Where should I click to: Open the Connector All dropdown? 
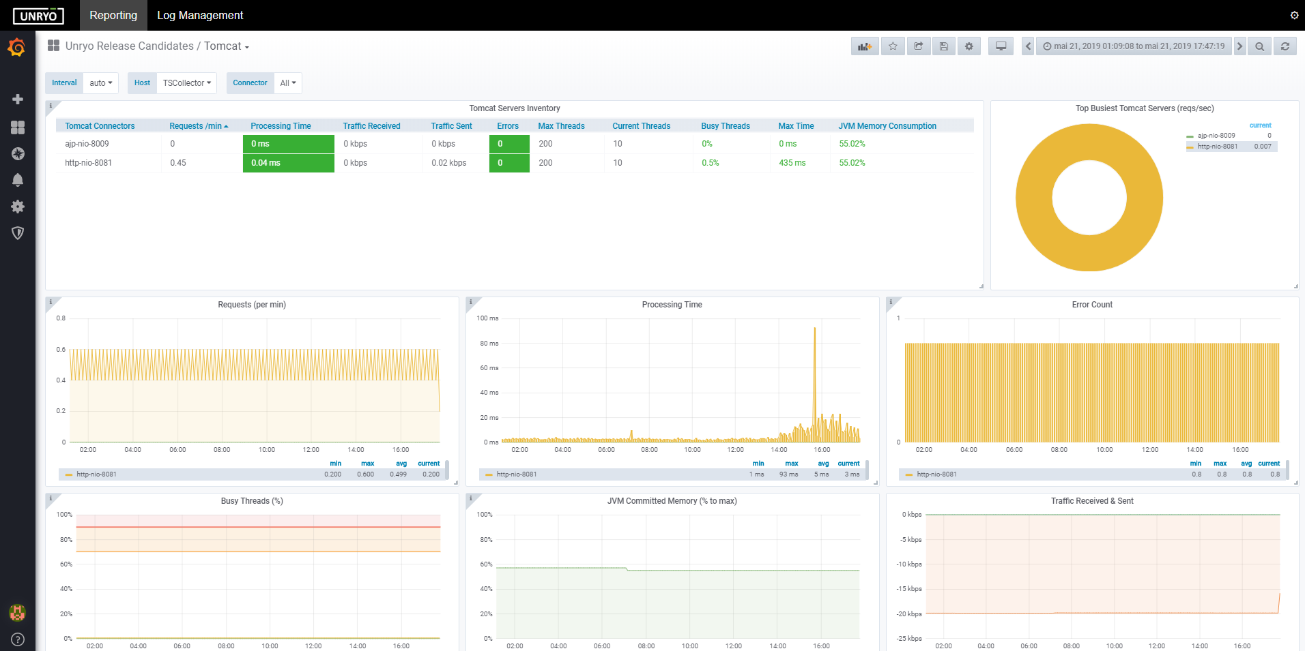(288, 83)
